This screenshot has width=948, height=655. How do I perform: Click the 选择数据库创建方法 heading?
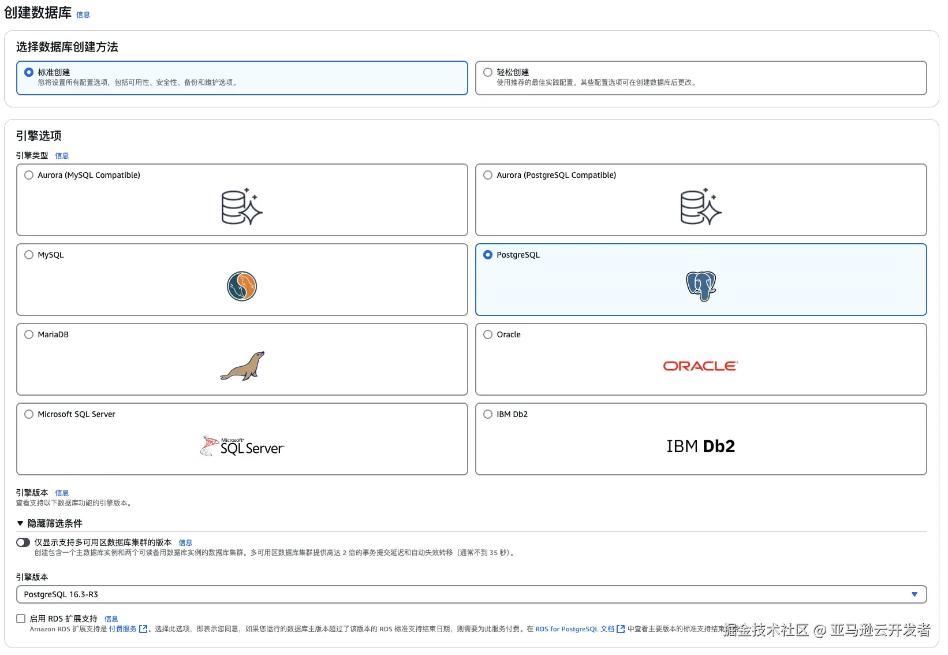coord(67,47)
